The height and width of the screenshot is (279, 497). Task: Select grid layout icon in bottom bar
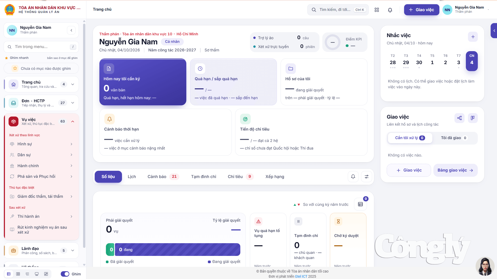tap(46, 274)
